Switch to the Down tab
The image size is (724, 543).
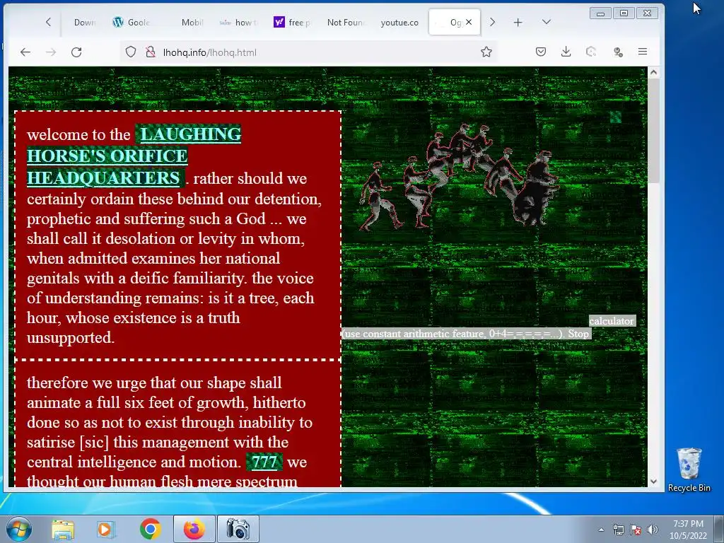[85, 22]
